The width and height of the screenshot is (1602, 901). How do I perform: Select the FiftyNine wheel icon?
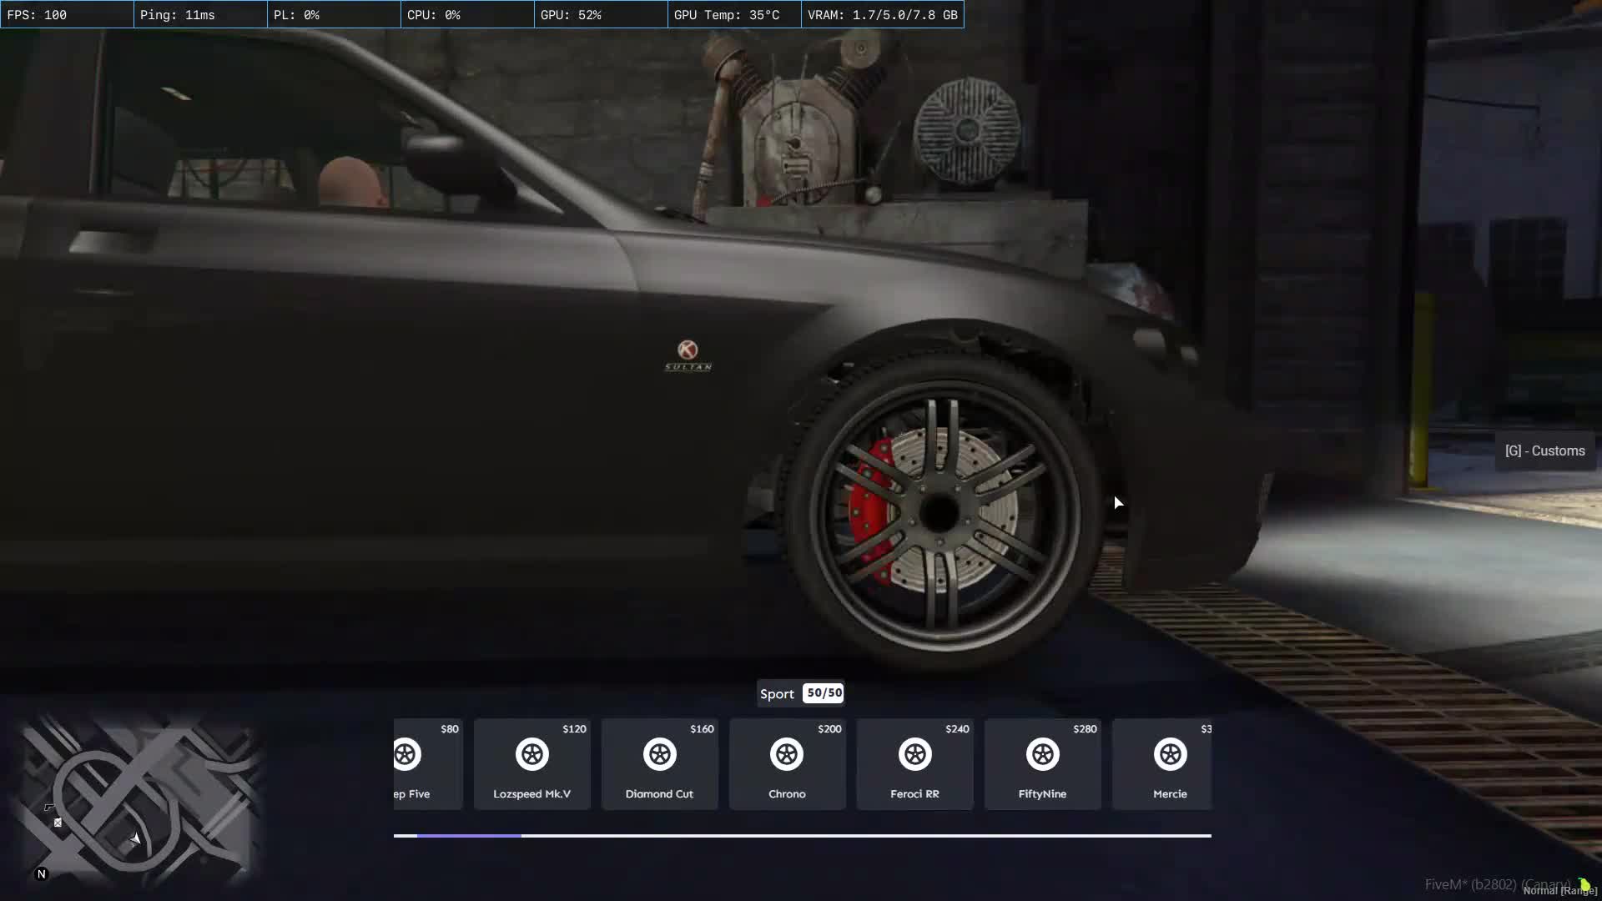click(x=1043, y=755)
